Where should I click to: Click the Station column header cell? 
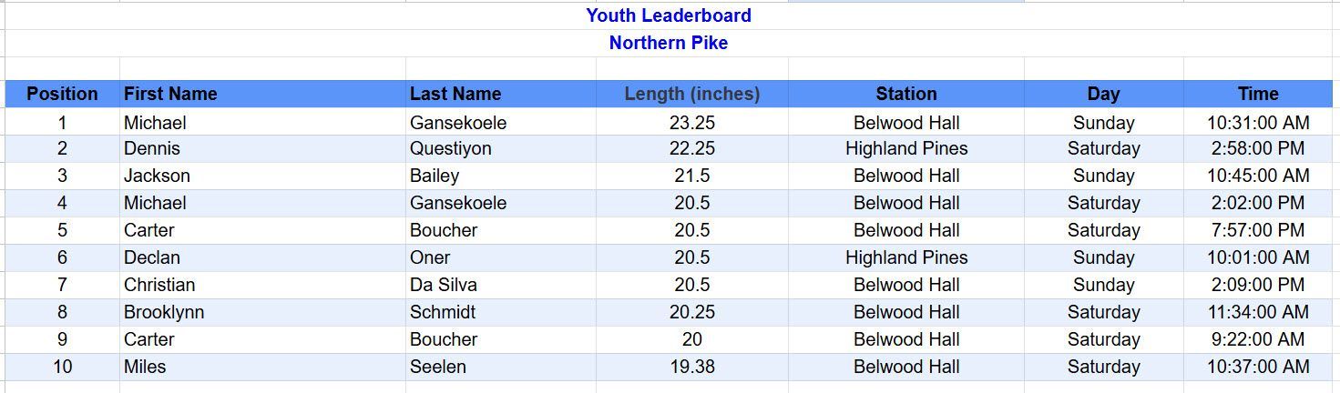905,94
